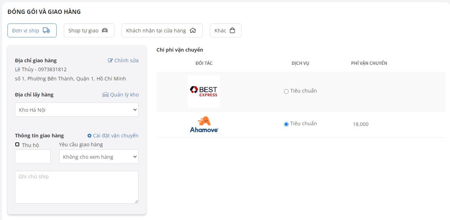This screenshot has width=450, height=220.
Task: Open the Chỉnh sửa address link
Action: click(126, 61)
